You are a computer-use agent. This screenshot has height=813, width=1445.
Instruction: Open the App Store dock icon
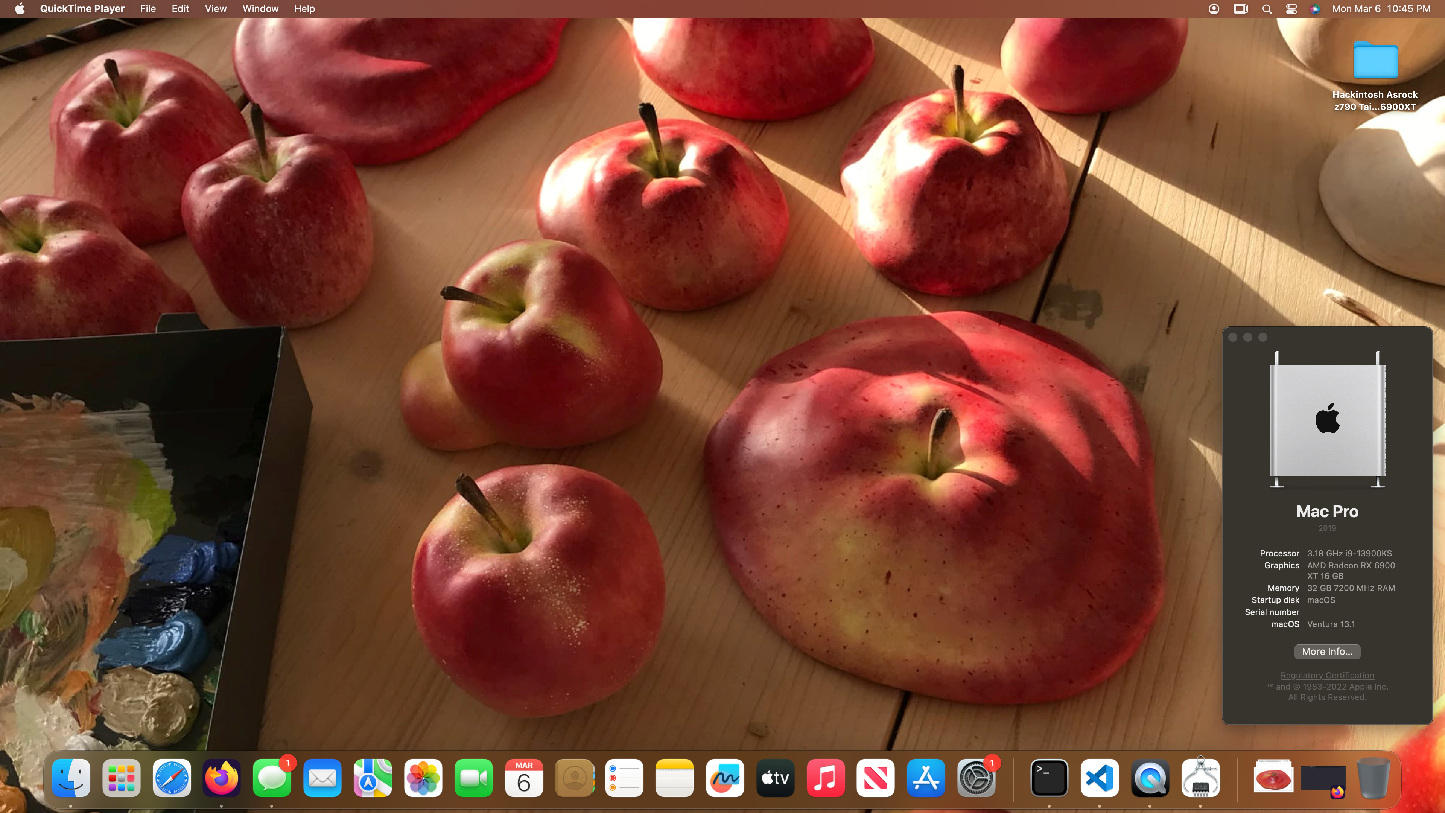point(926,778)
